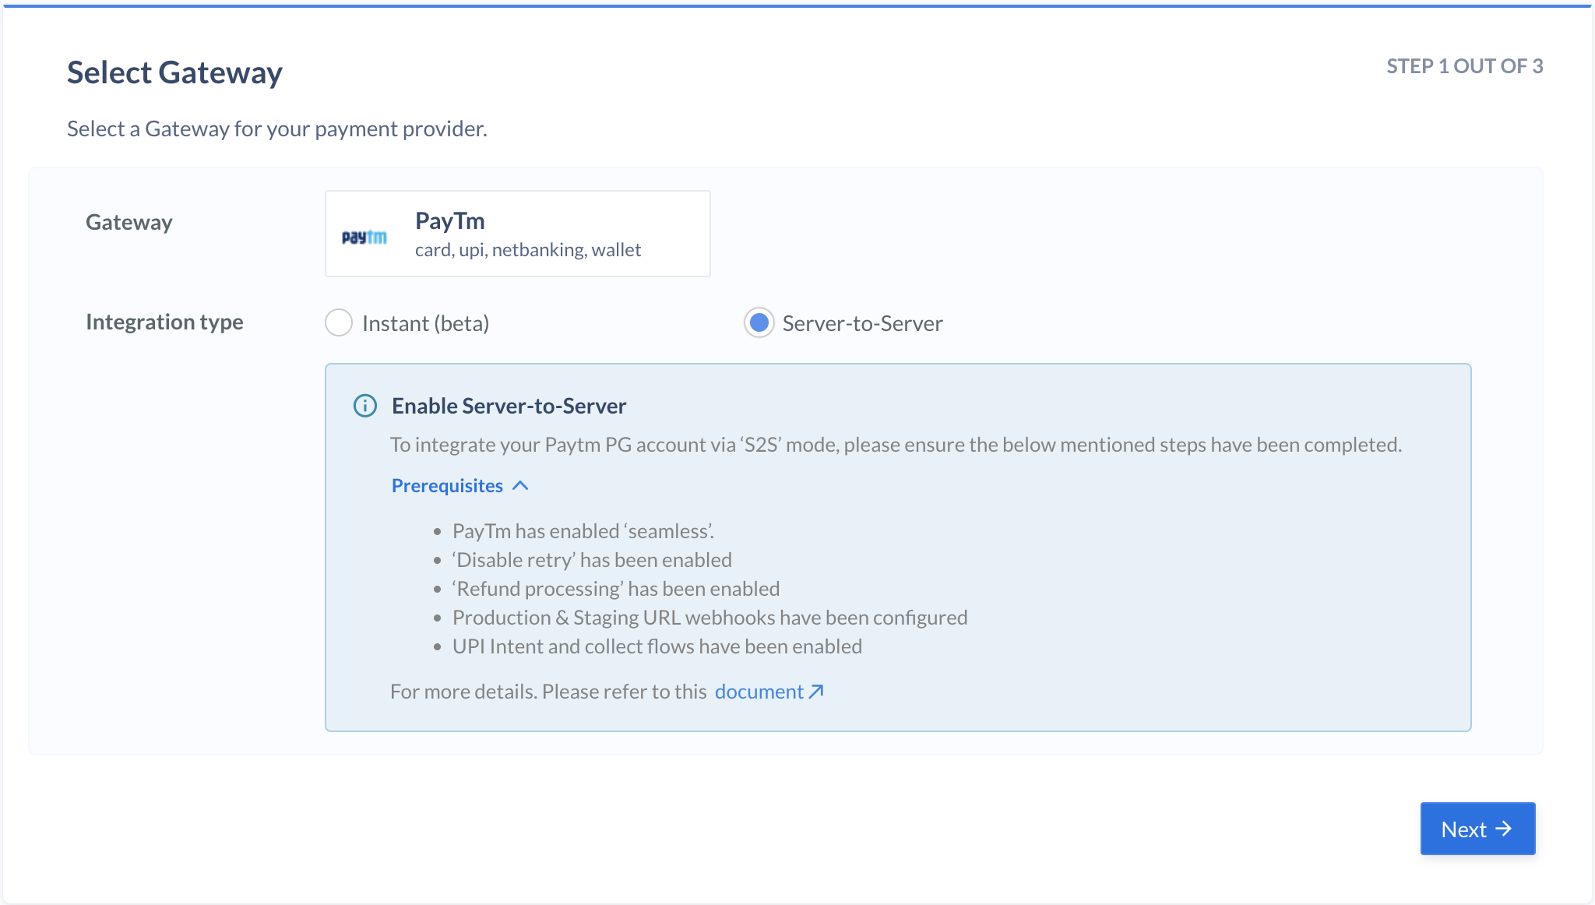
Task: Click the Prerequisites expand arrow
Action: coord(523,485)
